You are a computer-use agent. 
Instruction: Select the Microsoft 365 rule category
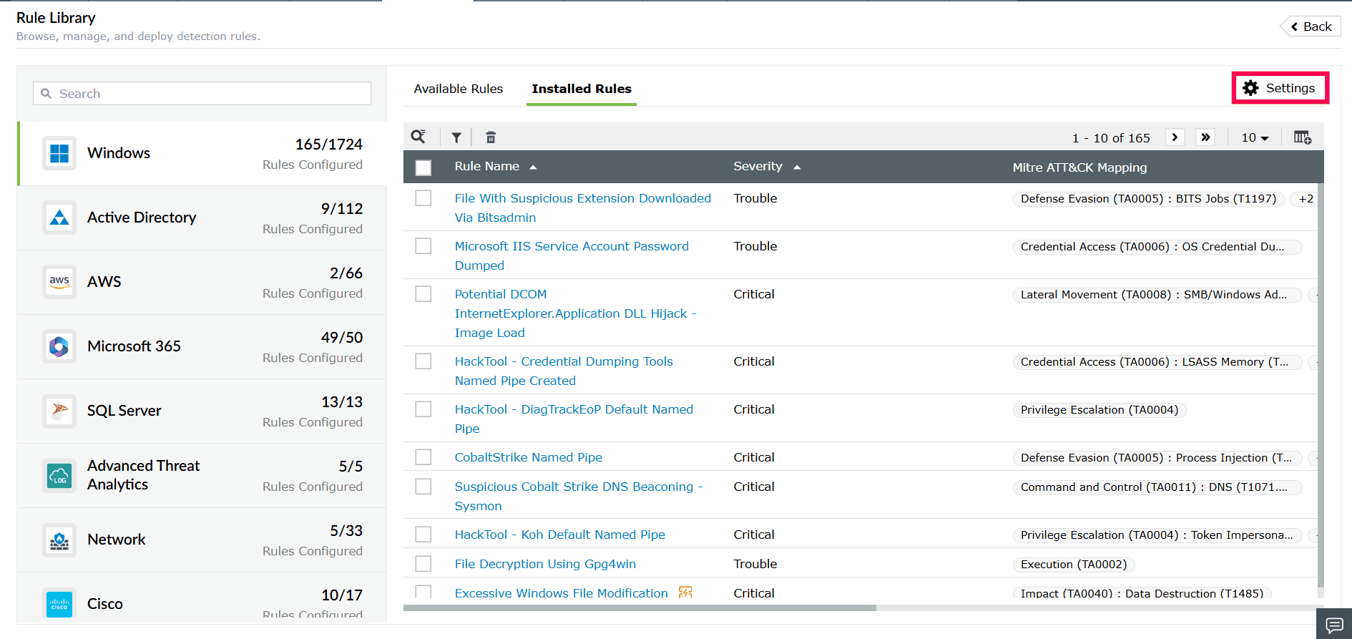[x=202, y=346]
